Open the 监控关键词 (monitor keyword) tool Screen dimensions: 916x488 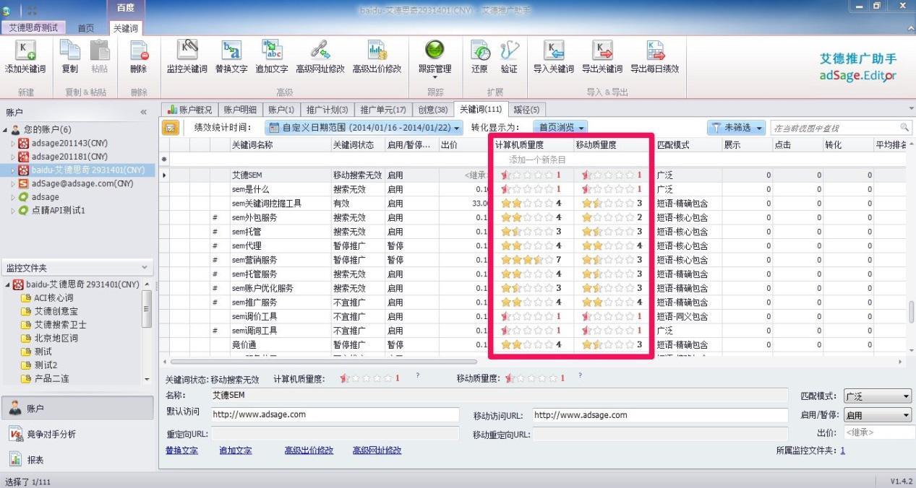click(x=187, y=56)
